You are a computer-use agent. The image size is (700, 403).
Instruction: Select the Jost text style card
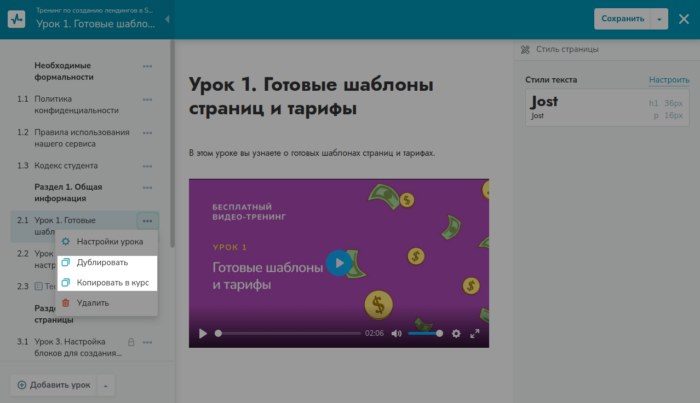[607, 108]
